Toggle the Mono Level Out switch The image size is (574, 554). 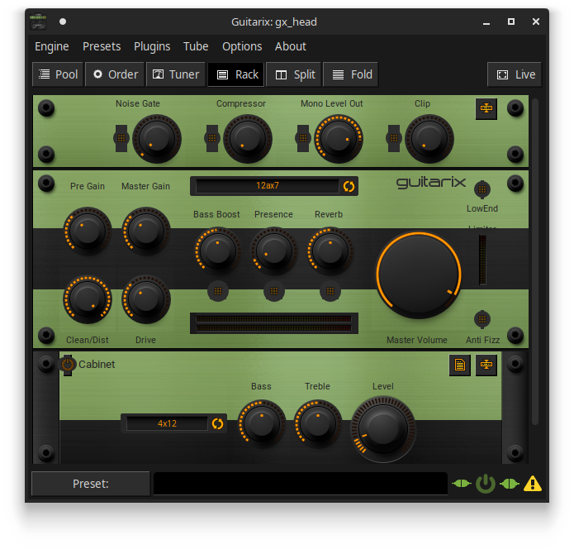[x=303, y=138]
